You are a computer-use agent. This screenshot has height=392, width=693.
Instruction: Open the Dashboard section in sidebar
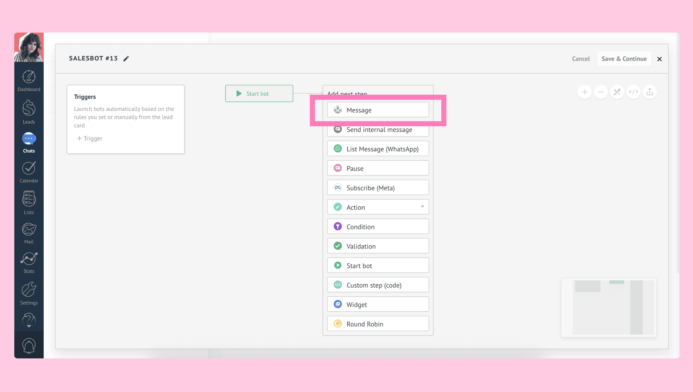pyautogui.click(x=29, y=81)
